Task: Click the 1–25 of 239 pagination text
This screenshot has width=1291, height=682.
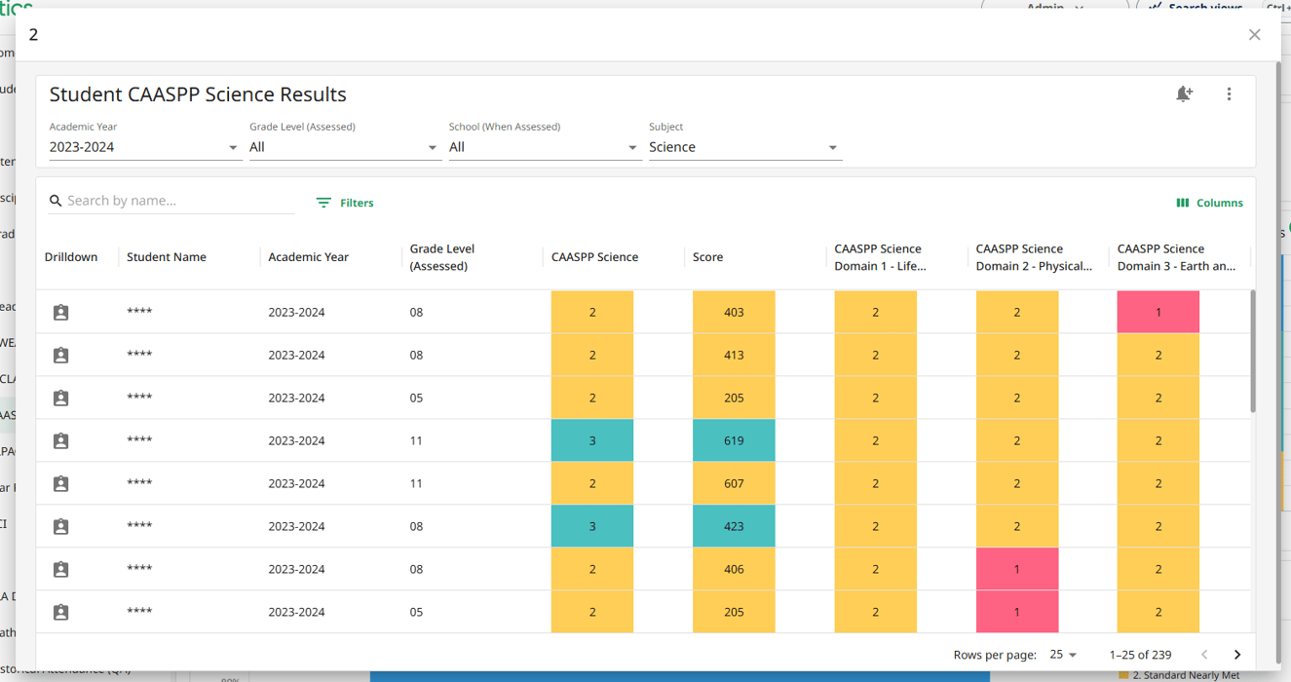Action: [1140, 655]
